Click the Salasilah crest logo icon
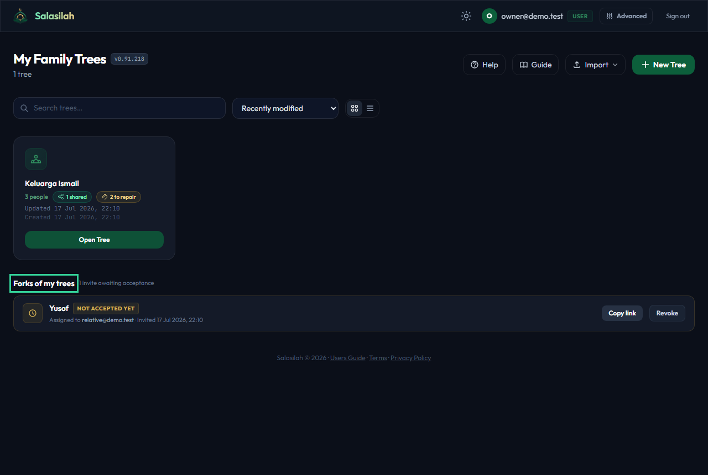This screenshot has height=475, width=708. pyautogui.click(x=21, y=16)
